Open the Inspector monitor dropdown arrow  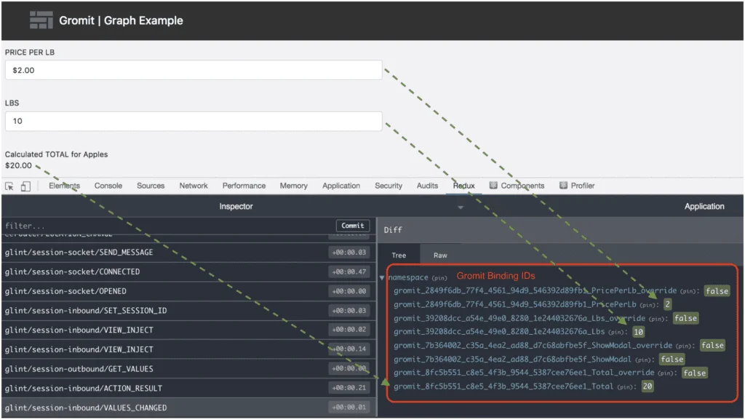[460, 207]
